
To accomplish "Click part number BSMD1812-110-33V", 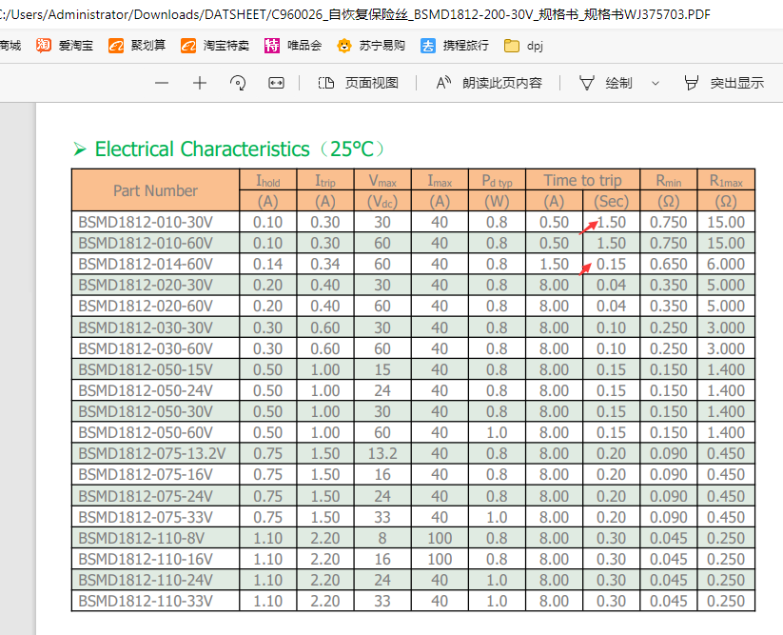I will pos(146,601).
